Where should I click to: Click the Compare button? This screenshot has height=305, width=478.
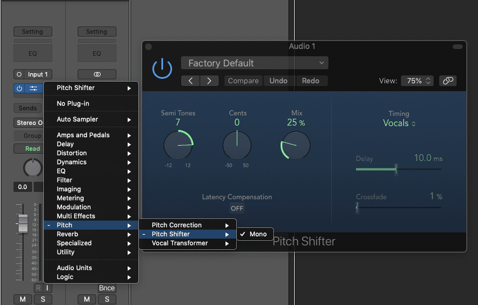click(x=243, y=81)
